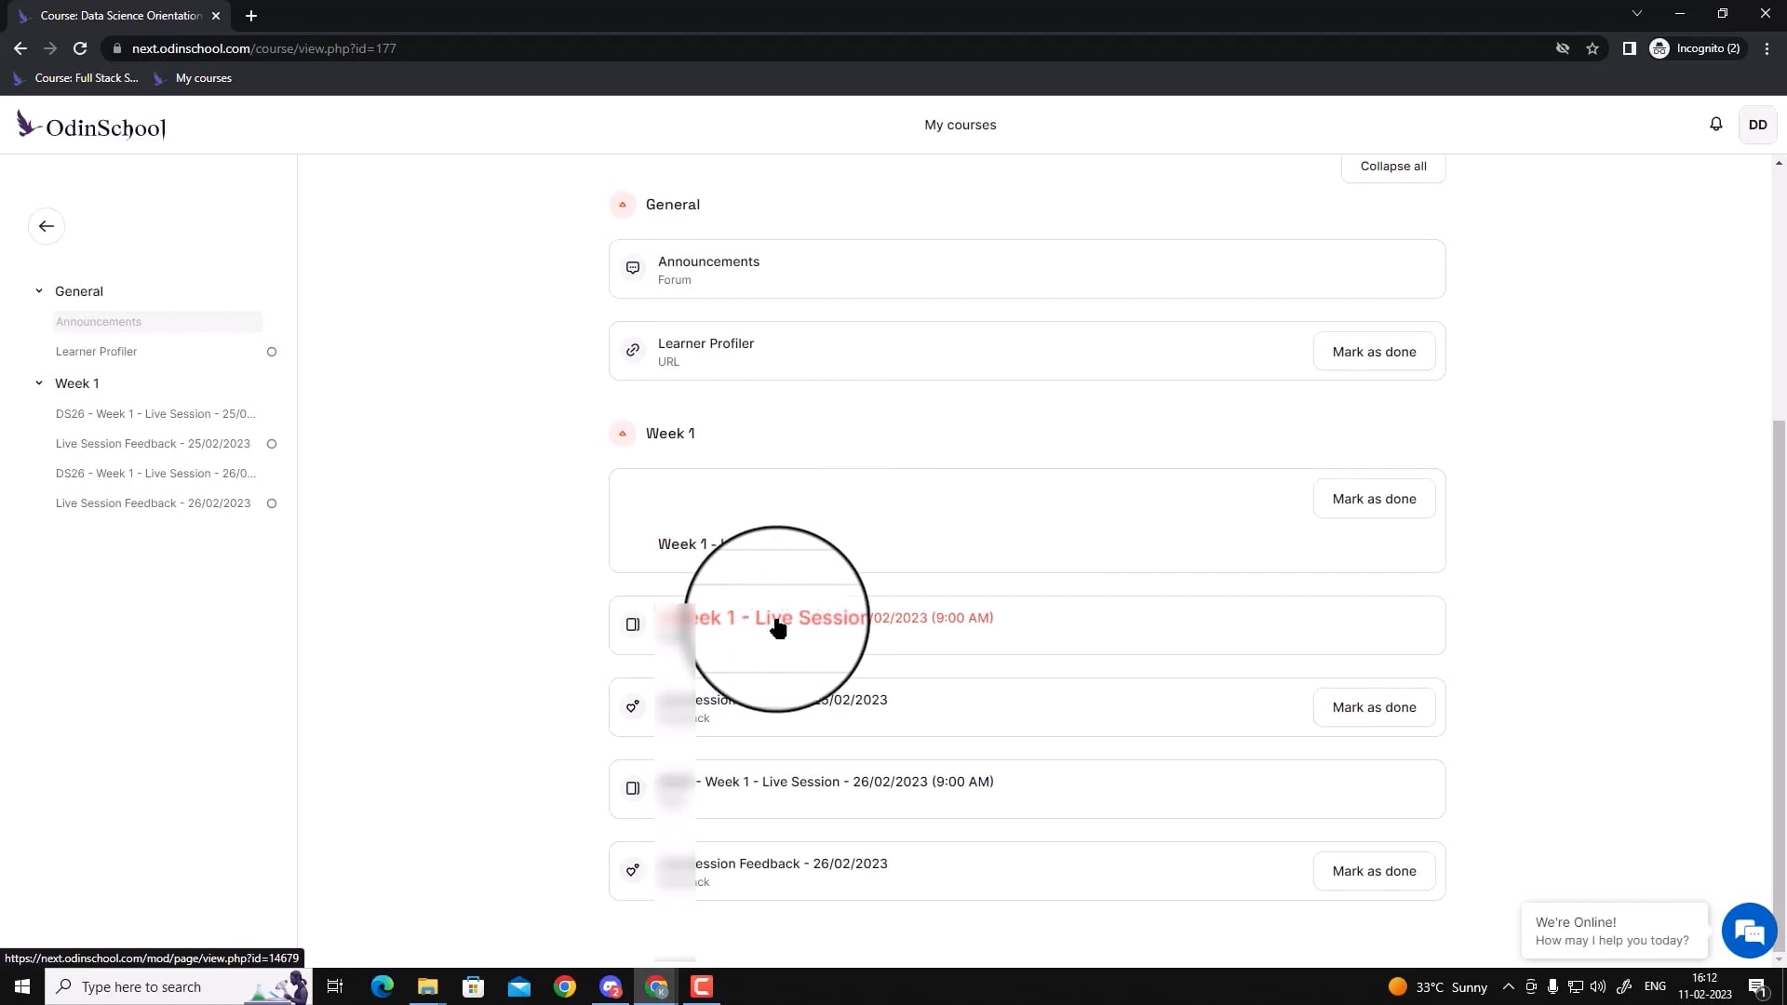Mark the Learner Profiler as done
This screenshot has width=1787, height=1005.
pos(1375,351)
